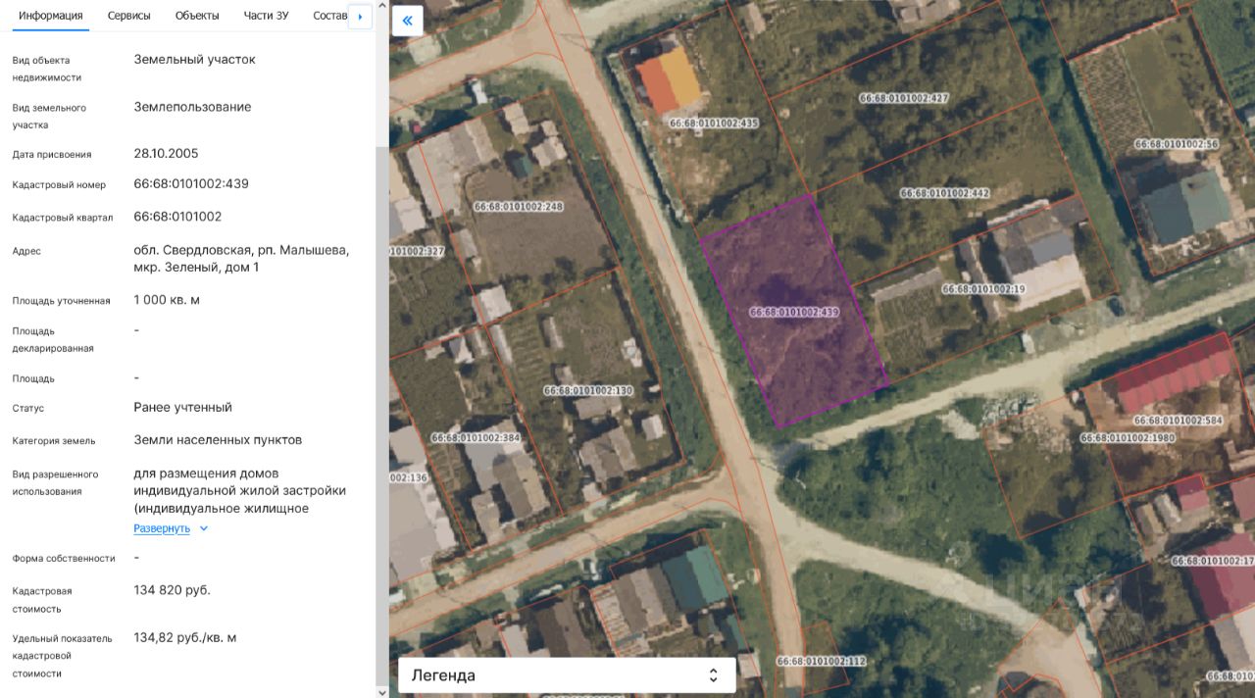1255x698 pixels.
Task: Click parcel label 66:68:0101002:384 on map
Action: (x=476, y=437)
